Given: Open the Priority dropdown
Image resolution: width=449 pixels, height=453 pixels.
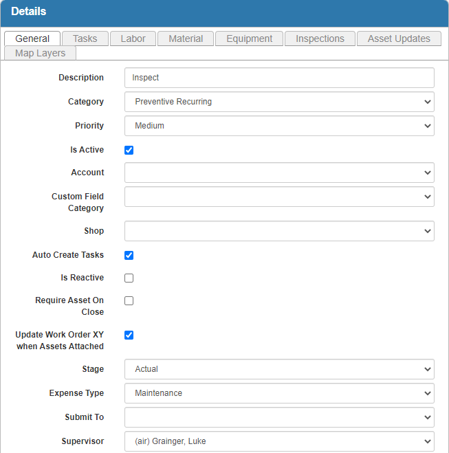Looking at the screenshot, I should pyautogui.click(x=279, y=126).
